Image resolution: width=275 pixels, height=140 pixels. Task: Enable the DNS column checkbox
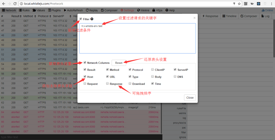[x=175, y=77]
